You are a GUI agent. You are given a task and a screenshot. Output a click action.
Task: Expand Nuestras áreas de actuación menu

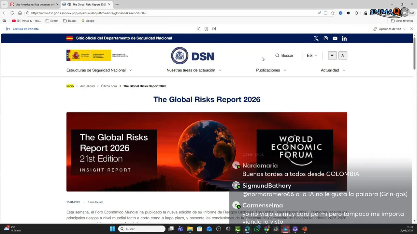(x=194, y=70)
